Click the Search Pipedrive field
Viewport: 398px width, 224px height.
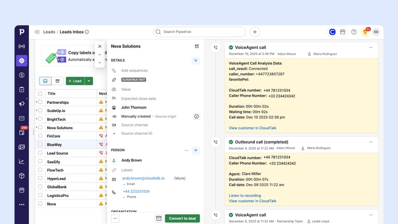coord(199,32)
